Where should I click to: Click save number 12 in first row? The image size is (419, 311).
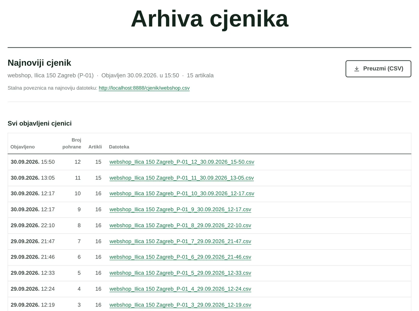pos(78,162)
